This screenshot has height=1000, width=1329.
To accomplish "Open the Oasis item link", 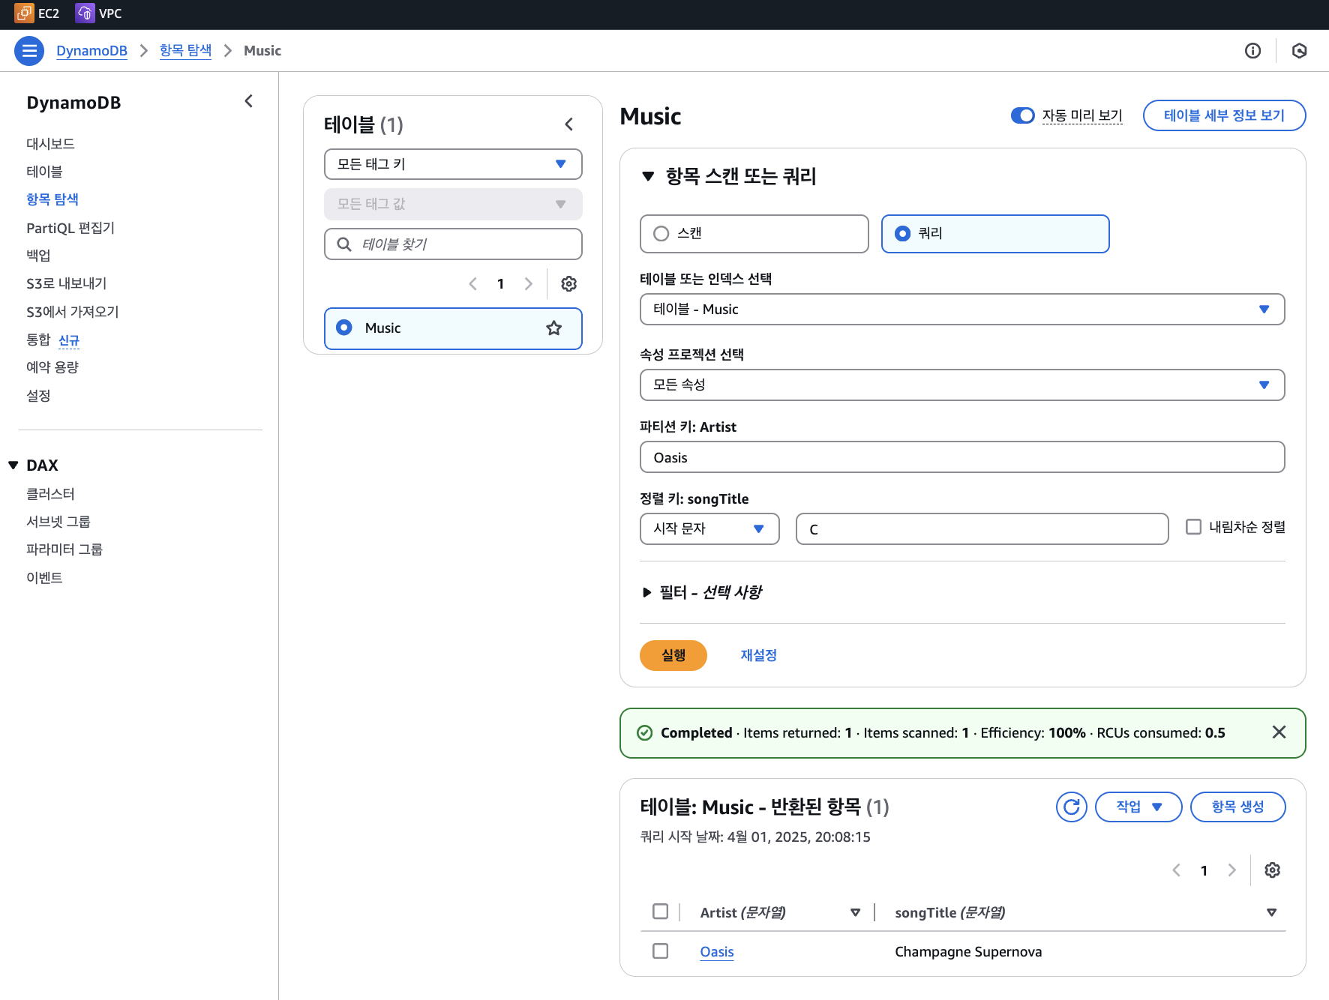I will 717,952.
